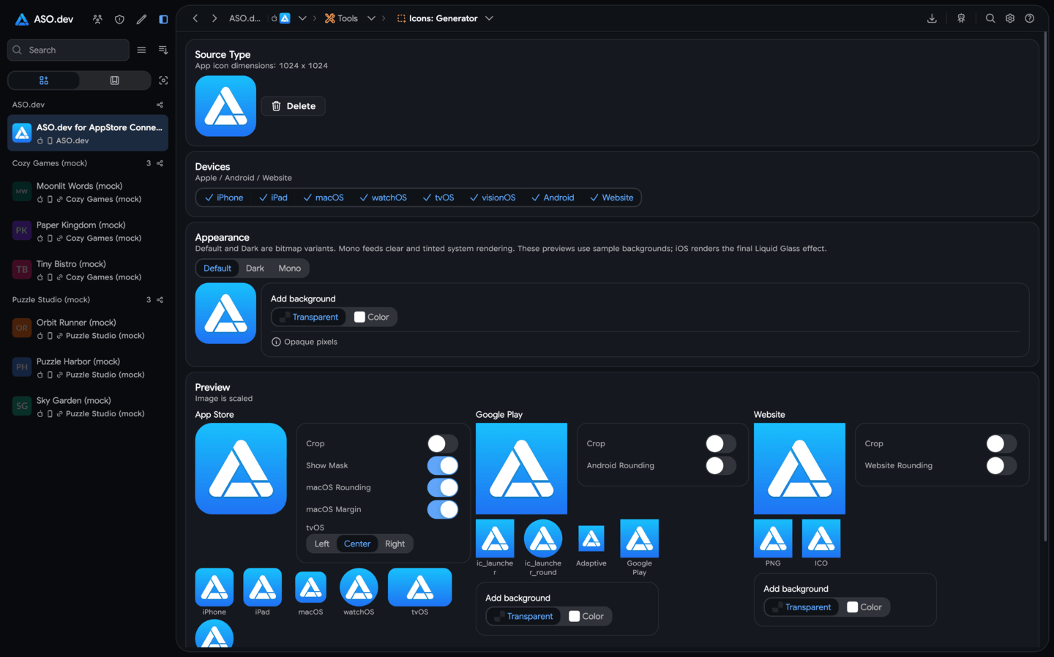Click the download icon in top bar
1054x657 pixels.
click(x=932, y=18)
